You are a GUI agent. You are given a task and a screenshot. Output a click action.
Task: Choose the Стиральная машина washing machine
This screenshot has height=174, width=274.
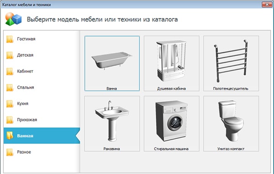point(171,124)
